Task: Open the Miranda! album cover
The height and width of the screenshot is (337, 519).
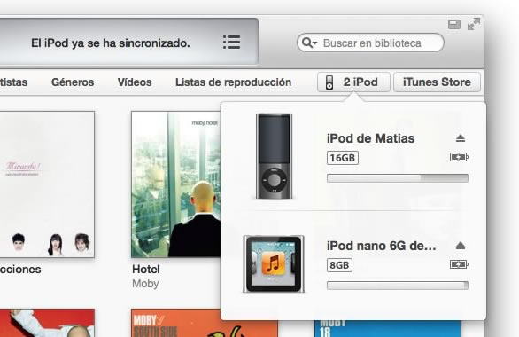Action: (x=47, y=184)
